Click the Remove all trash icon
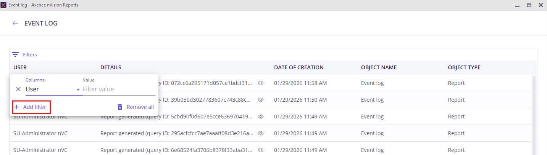This screenshot has width=547, height=155. (120, 107)
